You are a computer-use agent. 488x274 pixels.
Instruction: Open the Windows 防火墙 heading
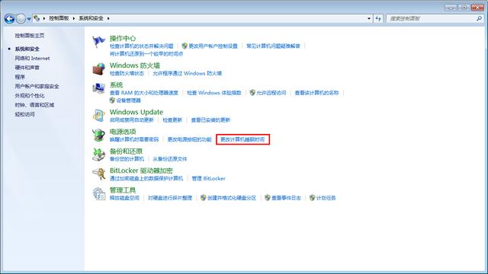[135, 65]
